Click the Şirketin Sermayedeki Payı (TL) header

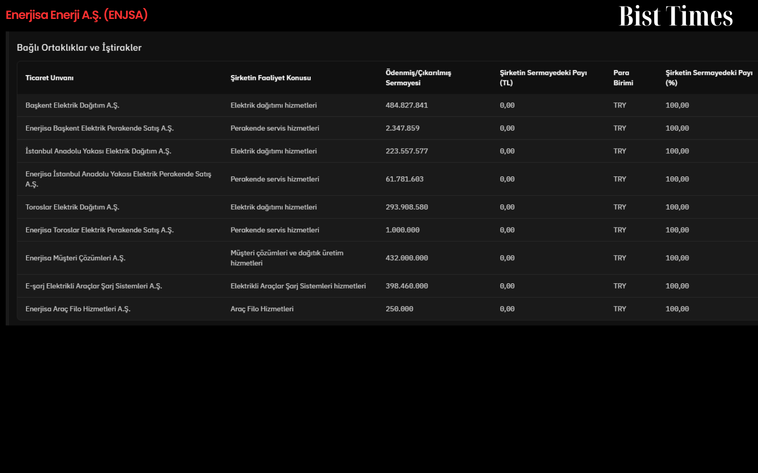[543, 78]
